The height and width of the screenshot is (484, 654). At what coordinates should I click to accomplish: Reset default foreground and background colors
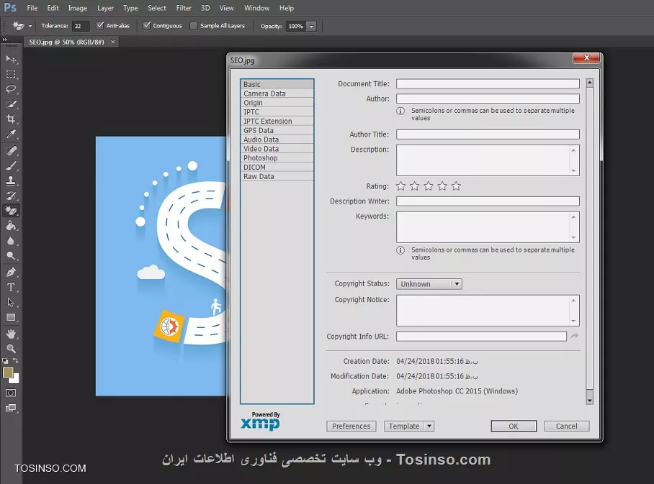click(5, 361)
